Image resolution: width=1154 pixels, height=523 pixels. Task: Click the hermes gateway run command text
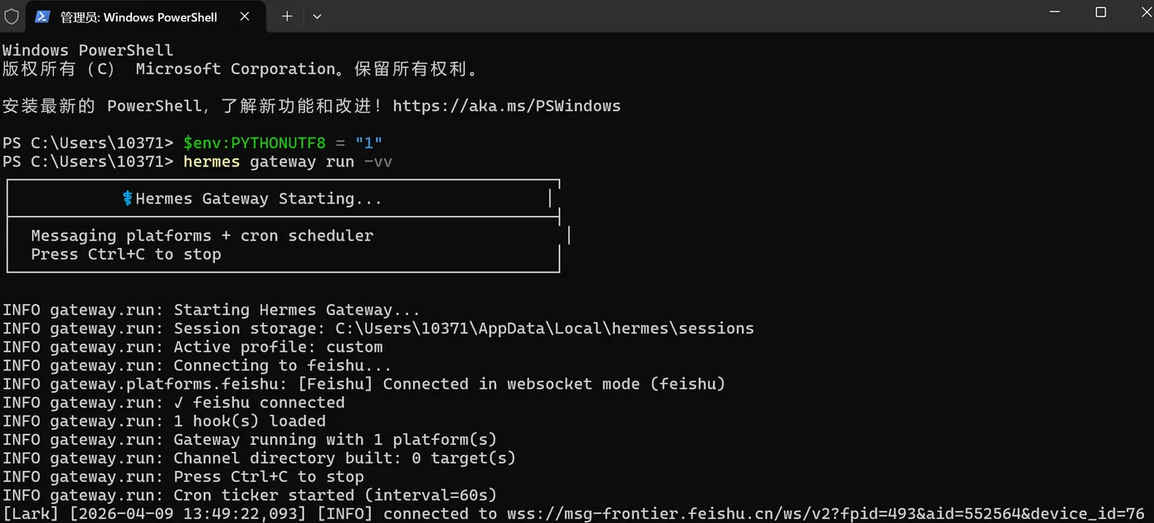(x=287, y=161)
